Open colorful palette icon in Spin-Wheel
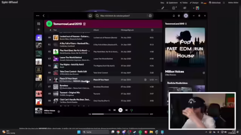Viewport: 241px width, 135px height. click(x=197, y=8)
